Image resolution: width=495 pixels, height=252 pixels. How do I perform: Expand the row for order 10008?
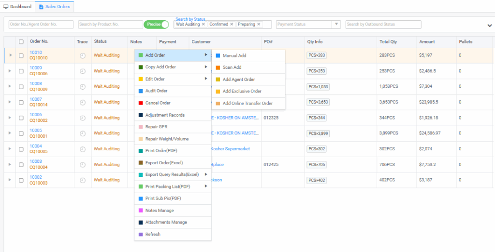[x=10, y=87]
